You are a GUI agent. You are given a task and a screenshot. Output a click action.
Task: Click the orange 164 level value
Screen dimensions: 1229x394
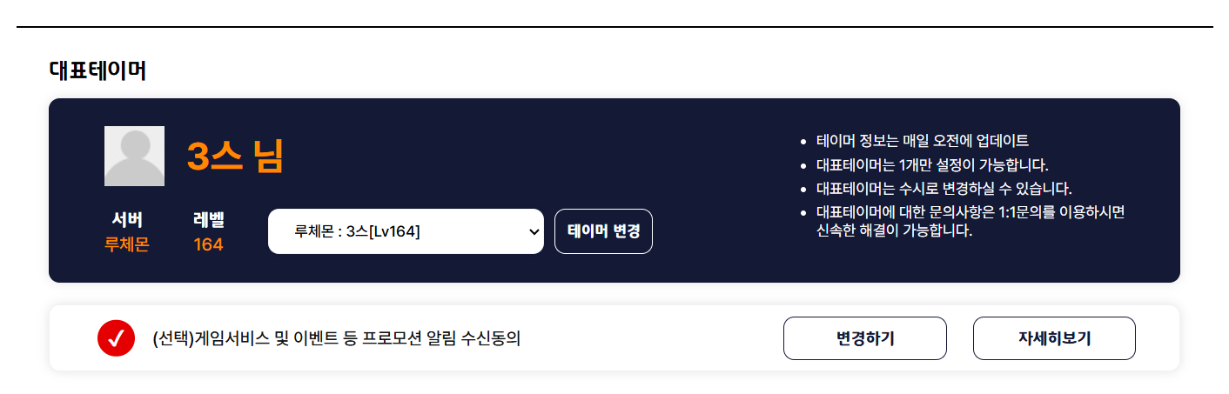point(209,244)
